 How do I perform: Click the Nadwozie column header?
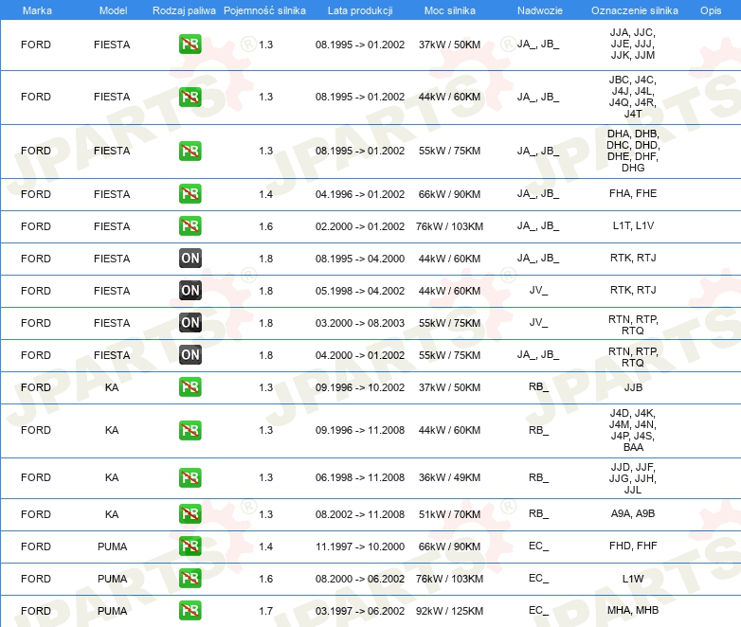[540, 10]
